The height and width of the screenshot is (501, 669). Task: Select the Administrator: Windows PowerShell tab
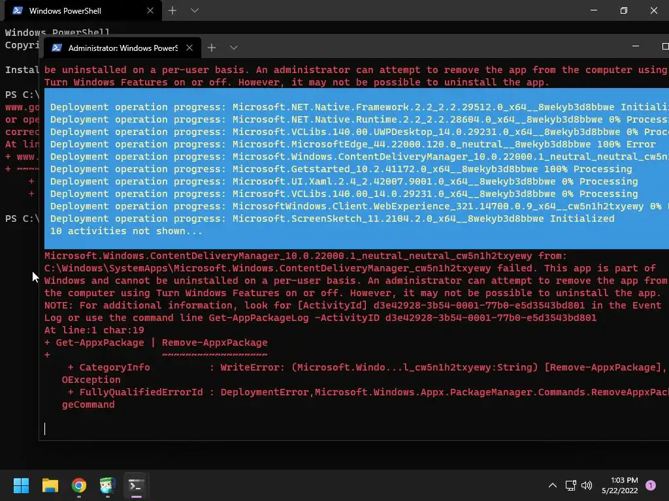(x=122, y=48)
